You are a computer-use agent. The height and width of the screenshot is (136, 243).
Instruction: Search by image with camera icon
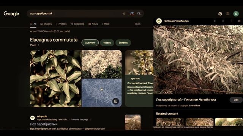coord(132,14)
